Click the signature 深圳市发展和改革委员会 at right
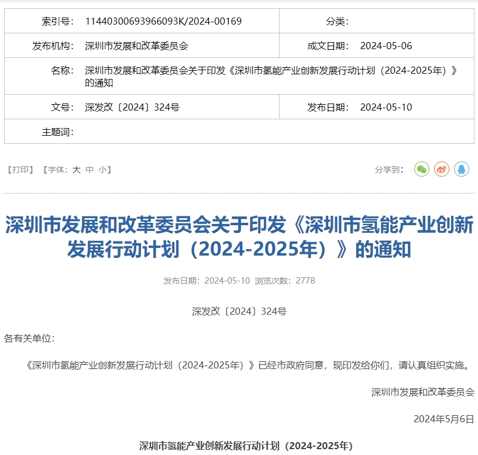Viewport: 478px width, 455px height. click(423, 392)
